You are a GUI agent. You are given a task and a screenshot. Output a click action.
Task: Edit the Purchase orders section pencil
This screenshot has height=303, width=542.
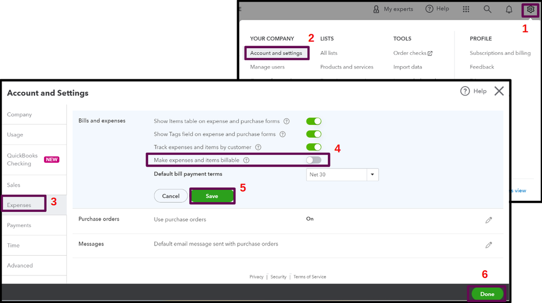point(488,220)
